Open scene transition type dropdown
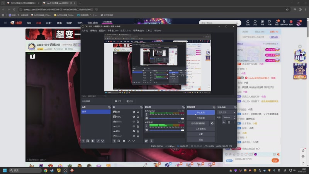 (x=226, y=112)
